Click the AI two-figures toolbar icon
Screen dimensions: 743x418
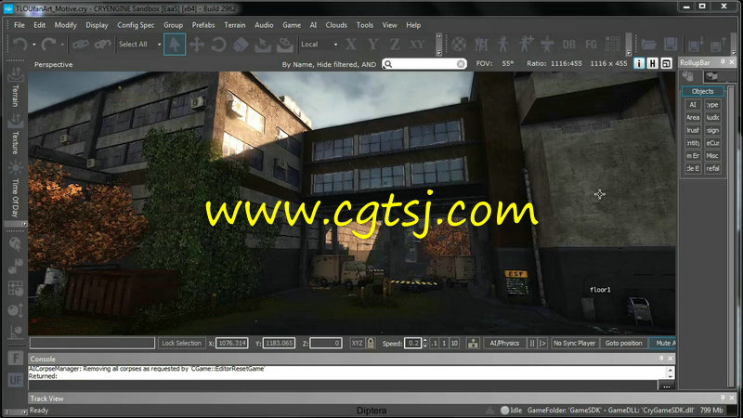coord(481,45)
